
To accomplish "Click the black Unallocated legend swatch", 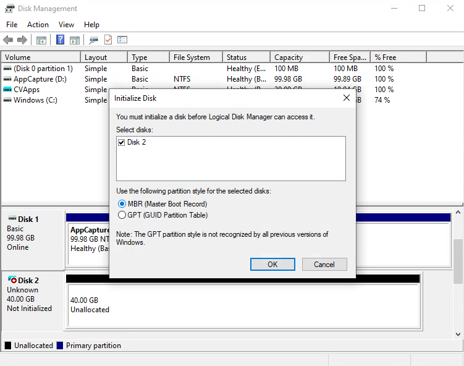I will pos(8,345).
